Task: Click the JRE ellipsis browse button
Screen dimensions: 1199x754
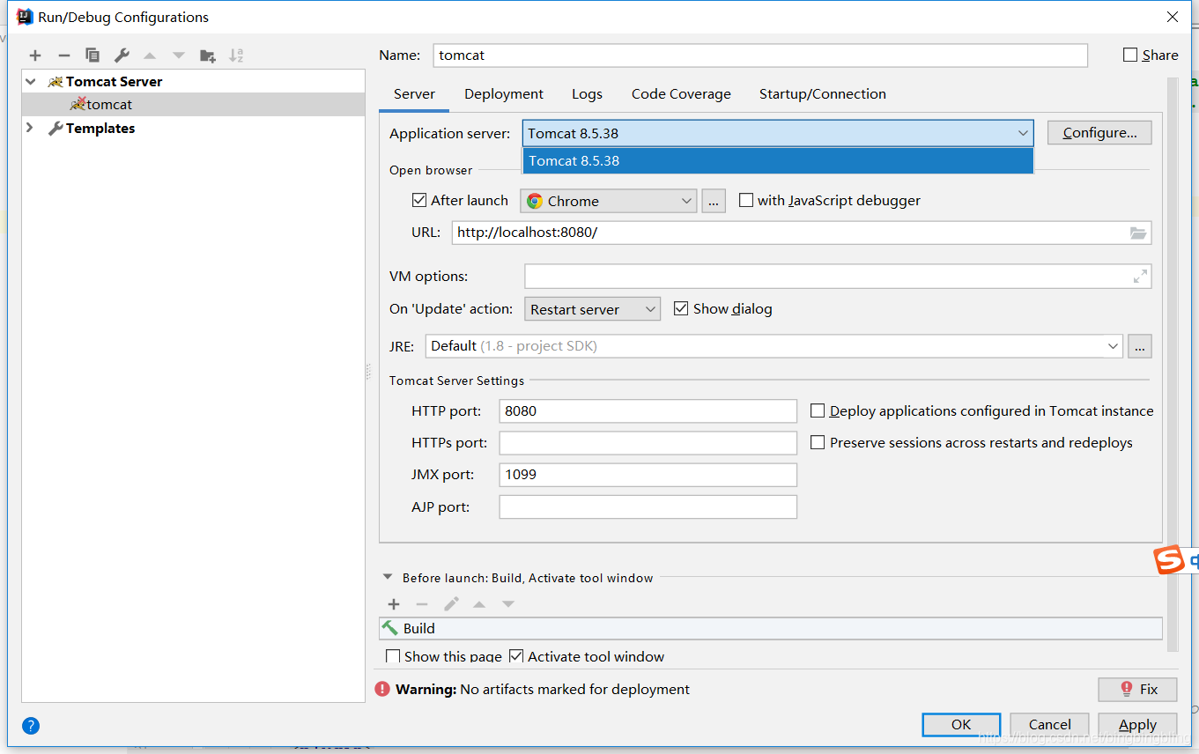Action: (1140, 346)
